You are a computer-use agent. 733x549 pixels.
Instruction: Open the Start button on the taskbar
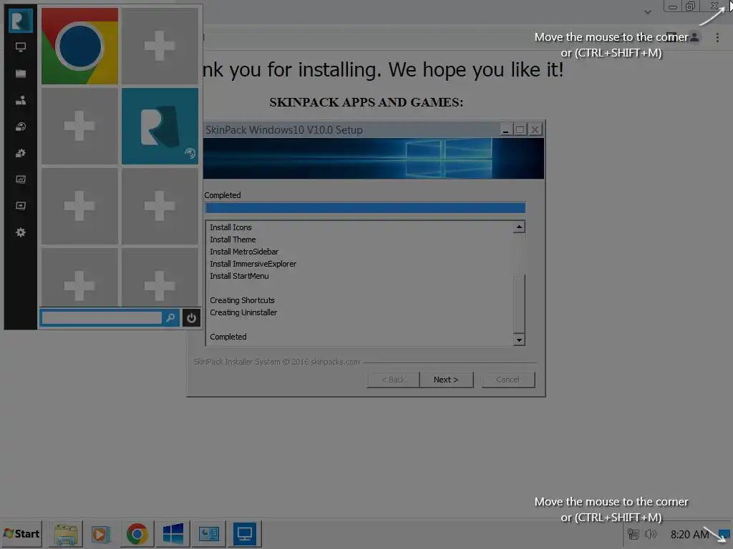[x=21, y=533]
